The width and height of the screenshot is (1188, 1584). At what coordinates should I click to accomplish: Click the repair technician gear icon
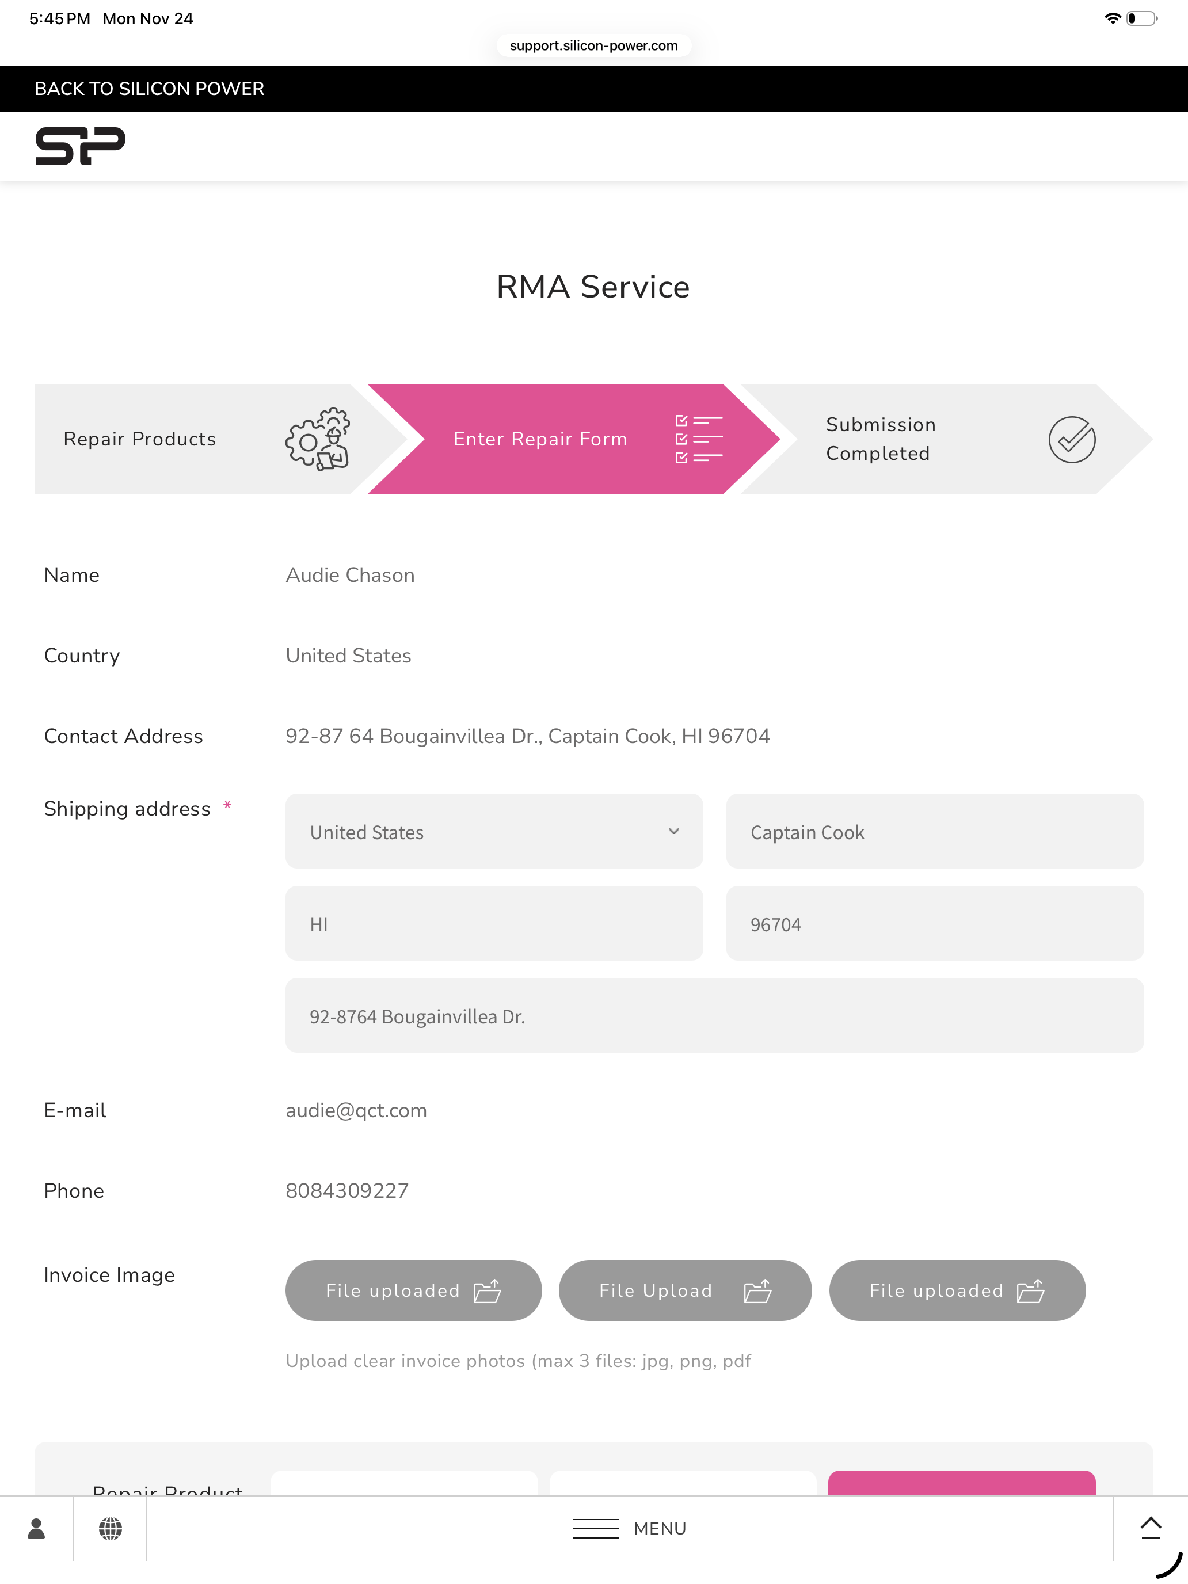click(318, 439)
